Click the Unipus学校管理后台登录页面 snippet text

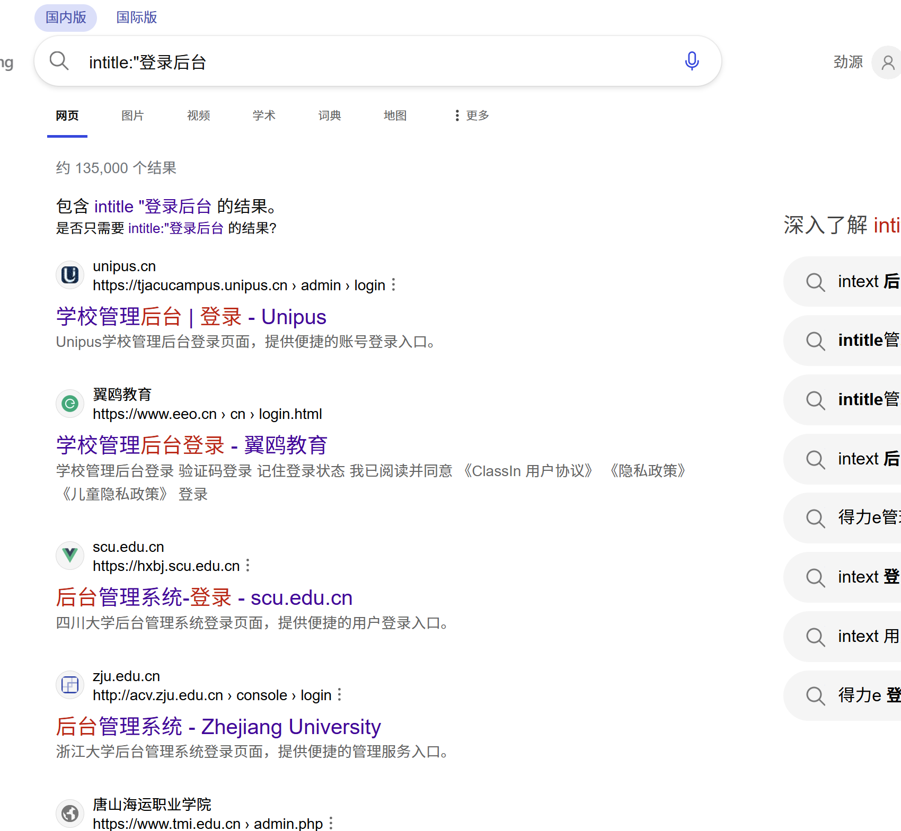tap(246, 342)
